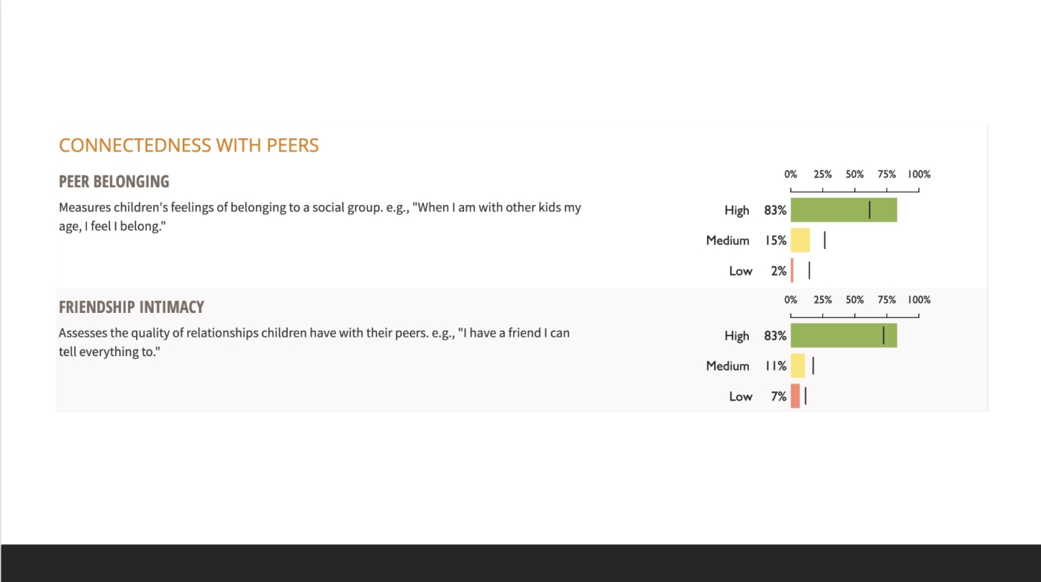This screenshot has width=1041, height=582.
Task: Click the 2% Low value under Peer Belonging
Action: (x=779, y=271)
